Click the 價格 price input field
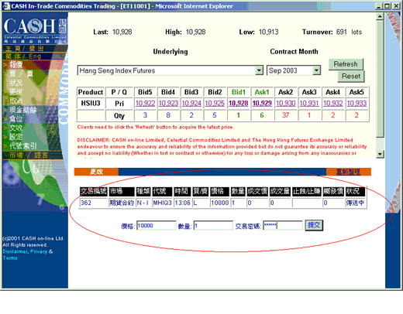Image resolution: width=403 pixels, height=314 pixels. [x=157, y=226]
